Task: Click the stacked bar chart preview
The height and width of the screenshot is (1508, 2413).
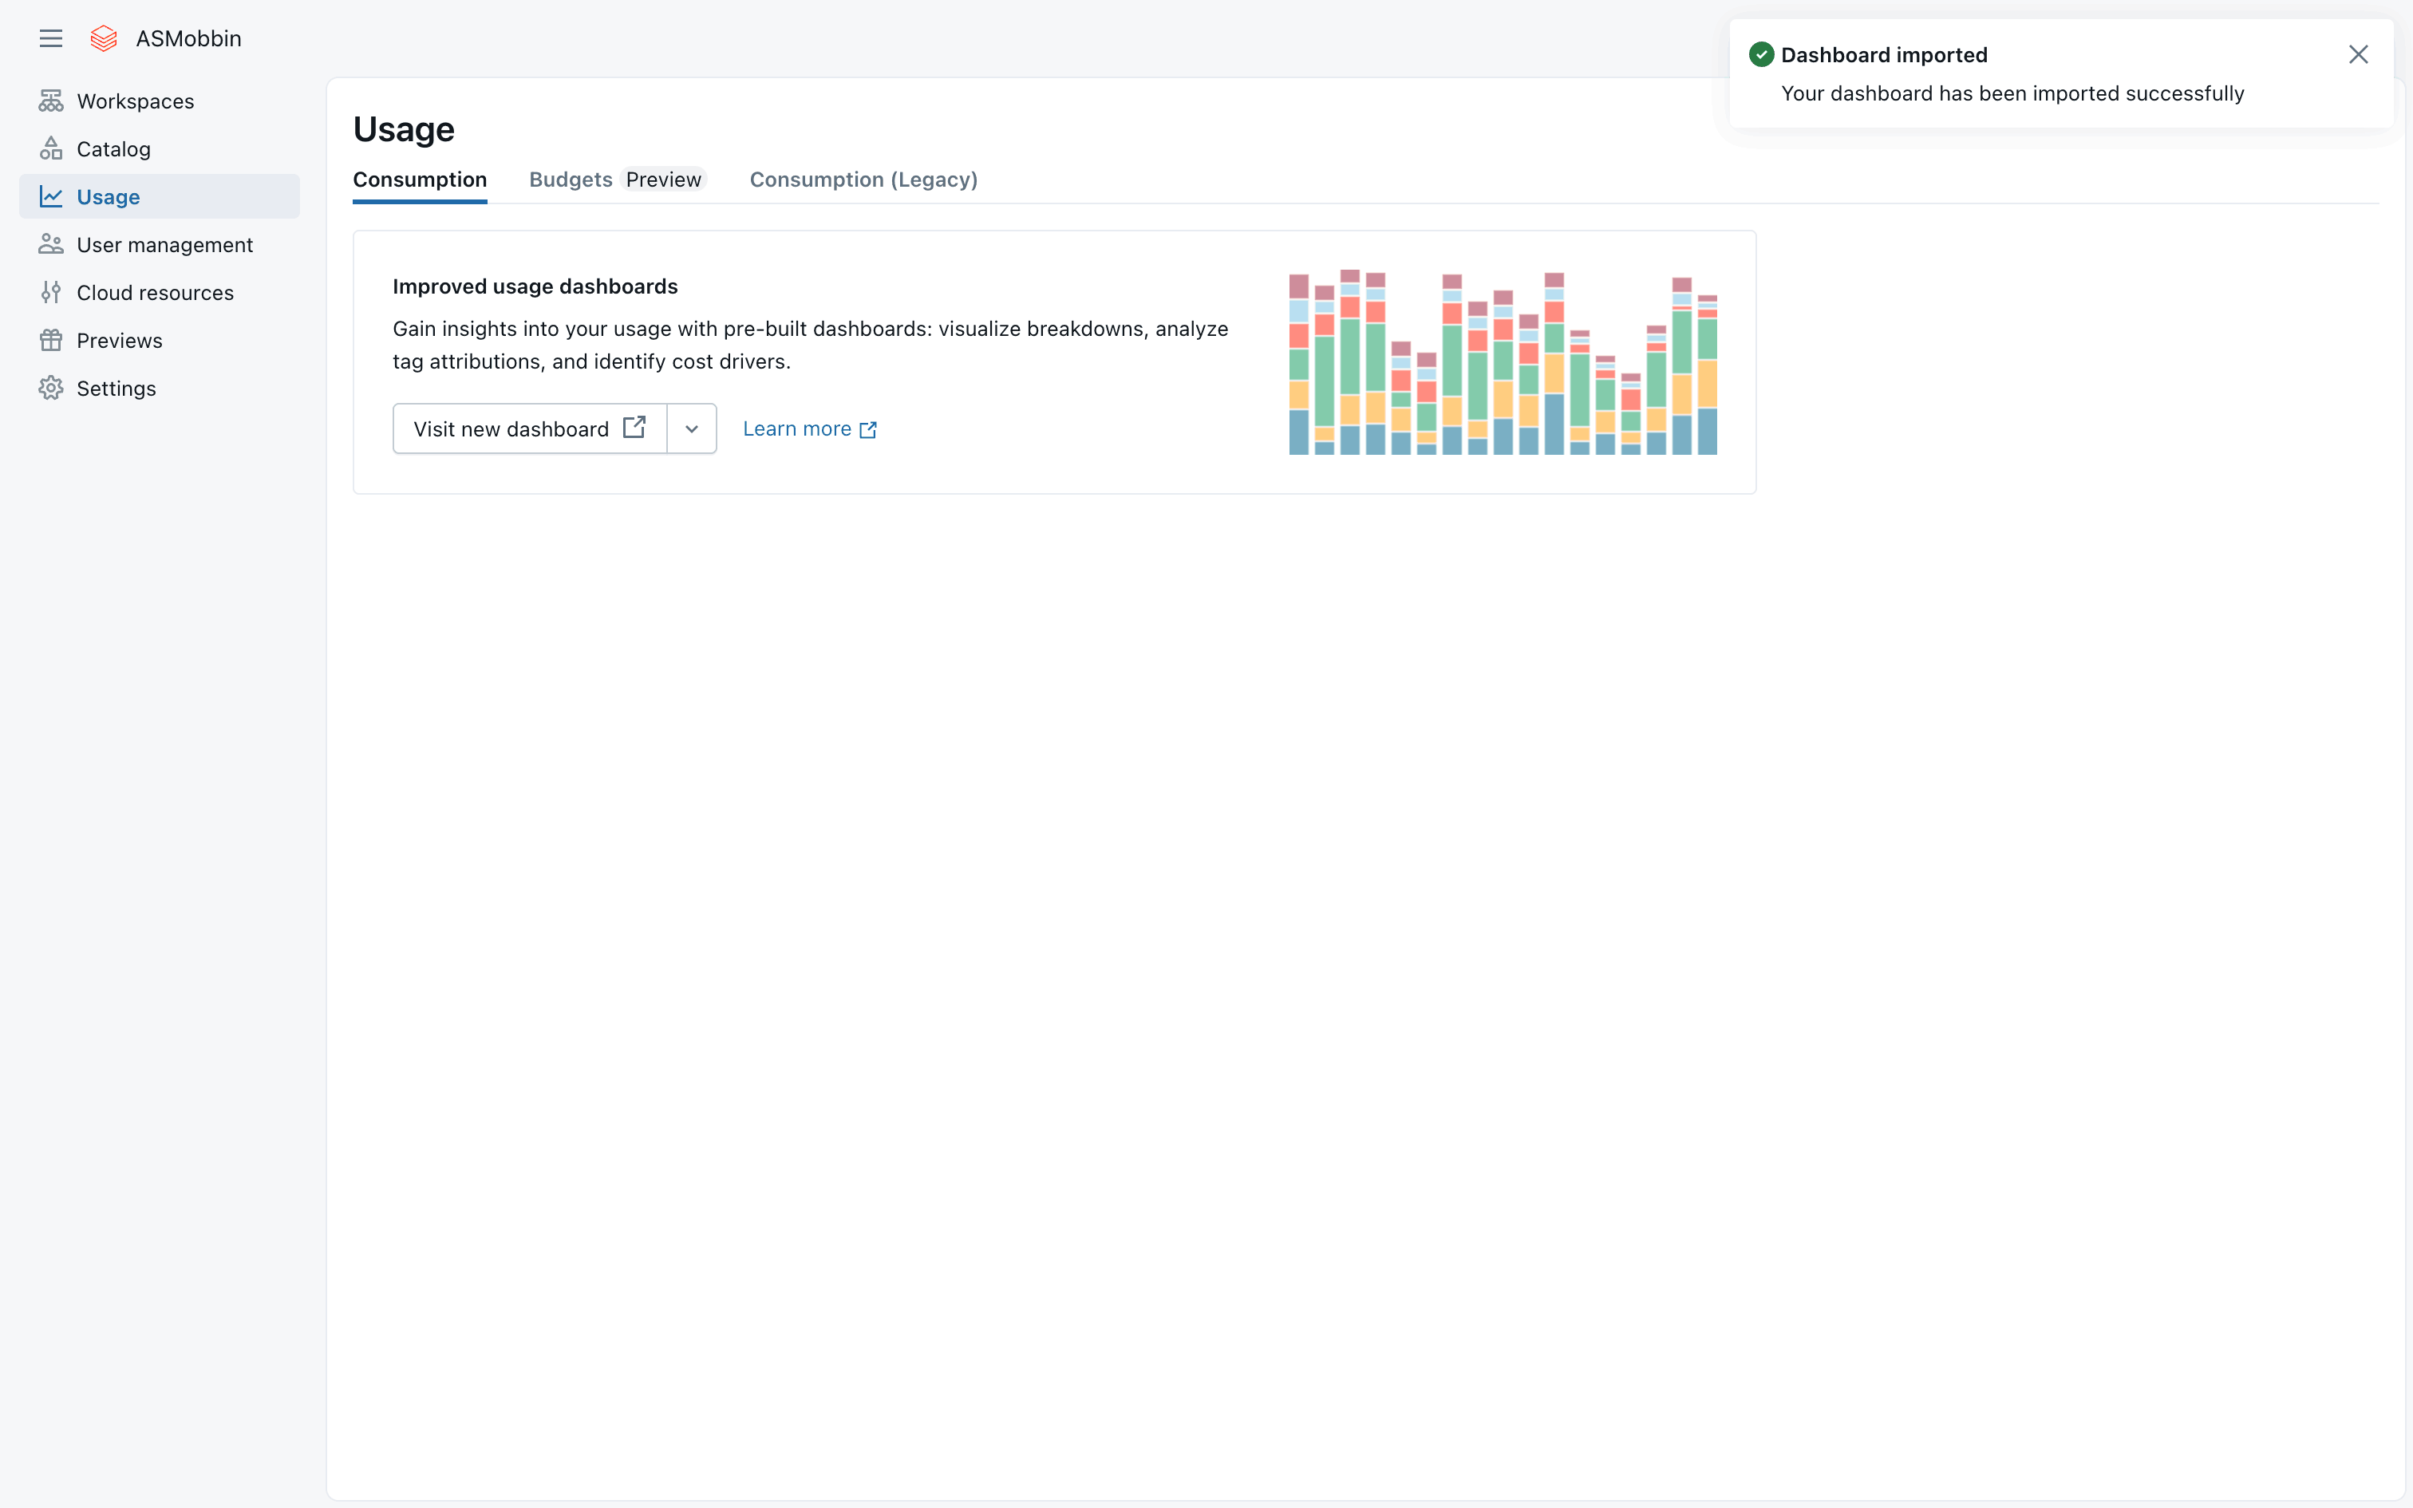Action: pyautogui.click(x=1503, y=363)
